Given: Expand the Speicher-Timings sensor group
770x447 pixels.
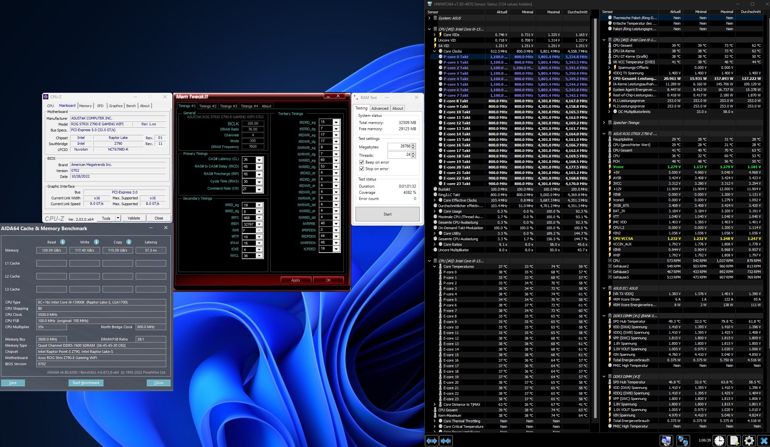Looking at the screenshot, I should pos(604,123).
